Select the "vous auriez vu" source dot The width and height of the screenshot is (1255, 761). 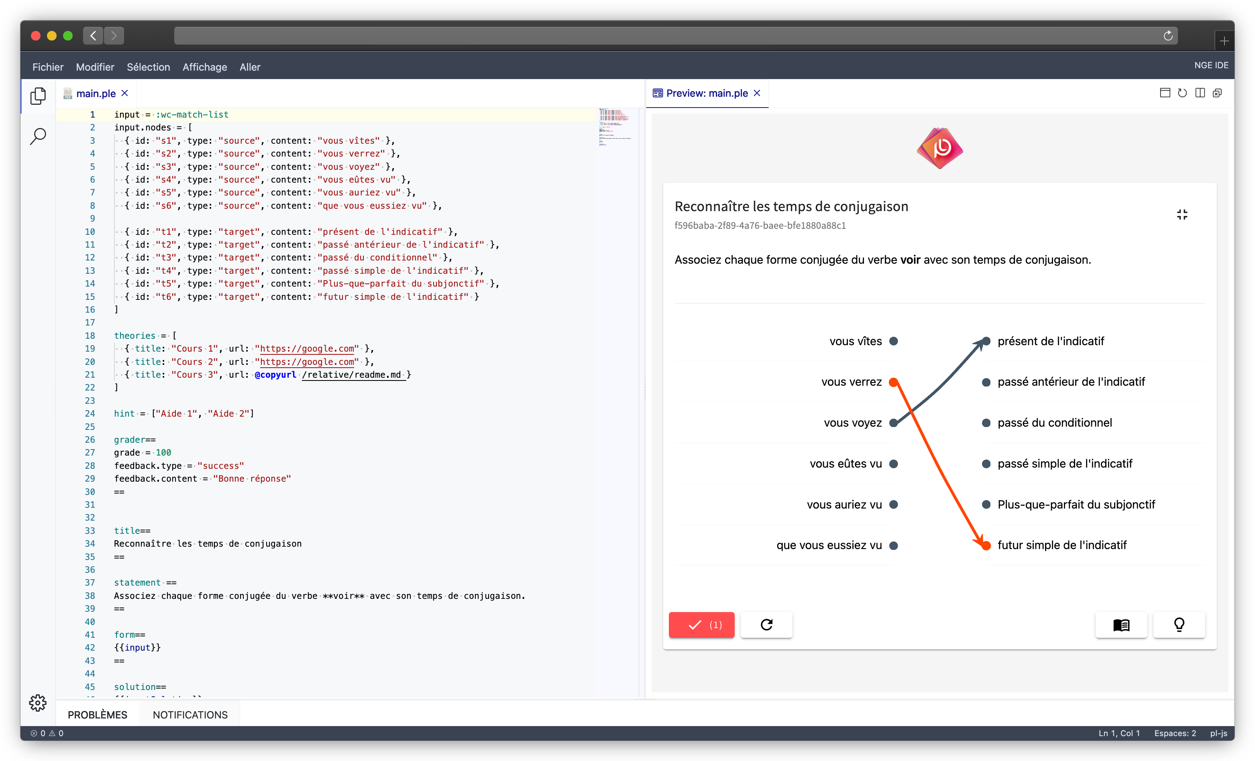893,504
